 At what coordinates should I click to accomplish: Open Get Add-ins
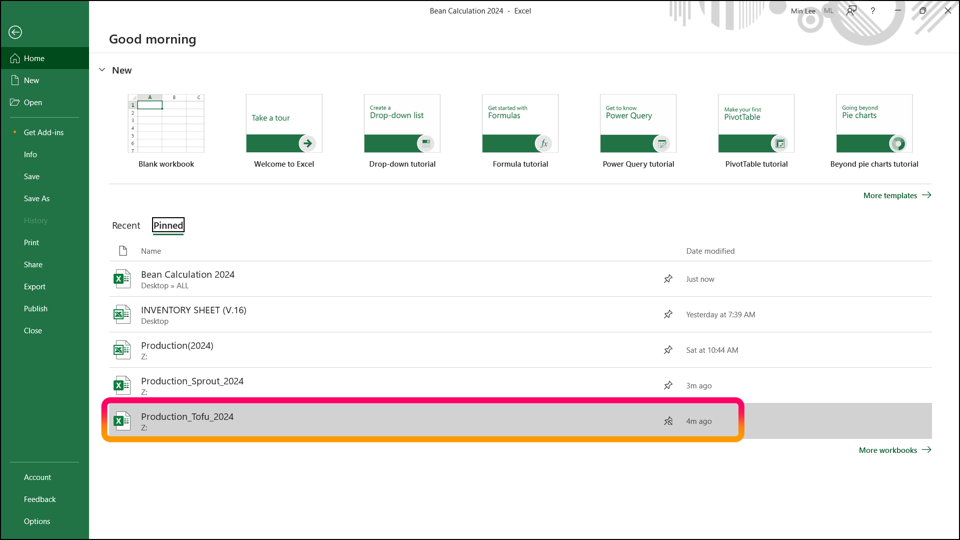pyautogui.click(x=45, y=132)
